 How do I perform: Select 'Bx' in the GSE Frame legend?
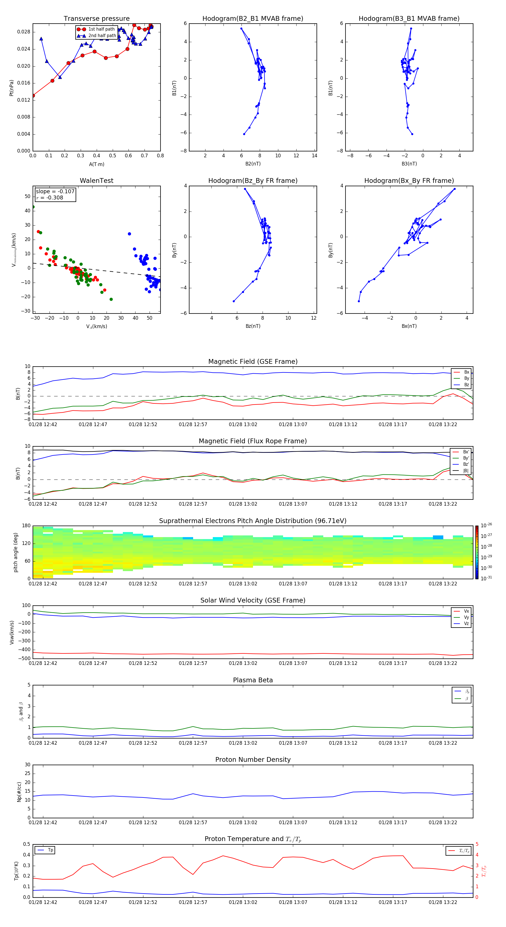[x=461, y=372]
